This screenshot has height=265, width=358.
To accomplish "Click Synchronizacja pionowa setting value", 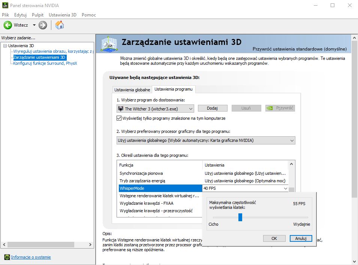I will tap(245, 173).
